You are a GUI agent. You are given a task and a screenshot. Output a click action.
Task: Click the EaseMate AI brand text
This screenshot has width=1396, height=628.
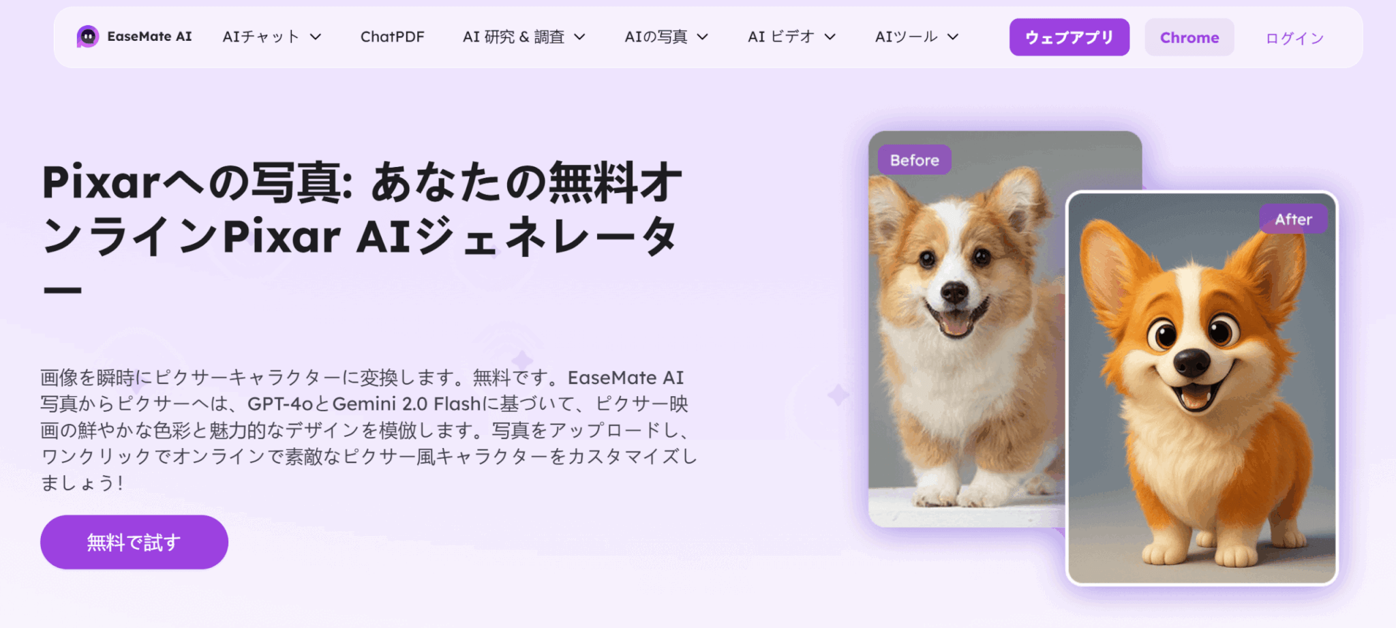149,37
